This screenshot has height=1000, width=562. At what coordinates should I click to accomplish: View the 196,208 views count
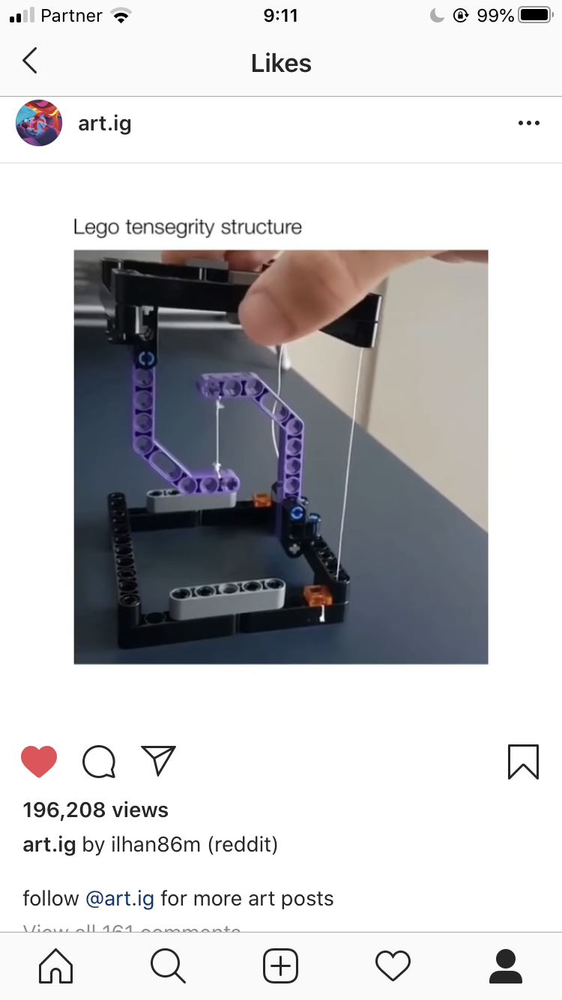pos(96,810)
